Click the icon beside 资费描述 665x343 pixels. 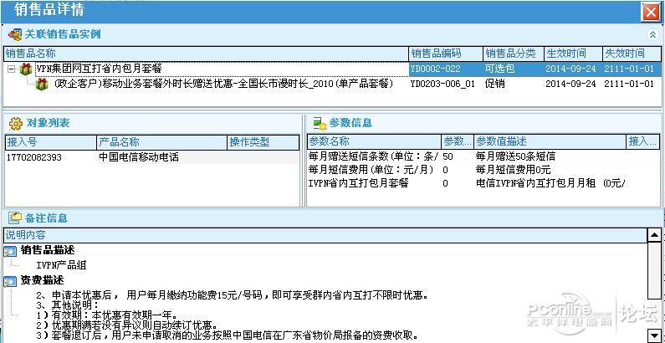coord(10,281)
